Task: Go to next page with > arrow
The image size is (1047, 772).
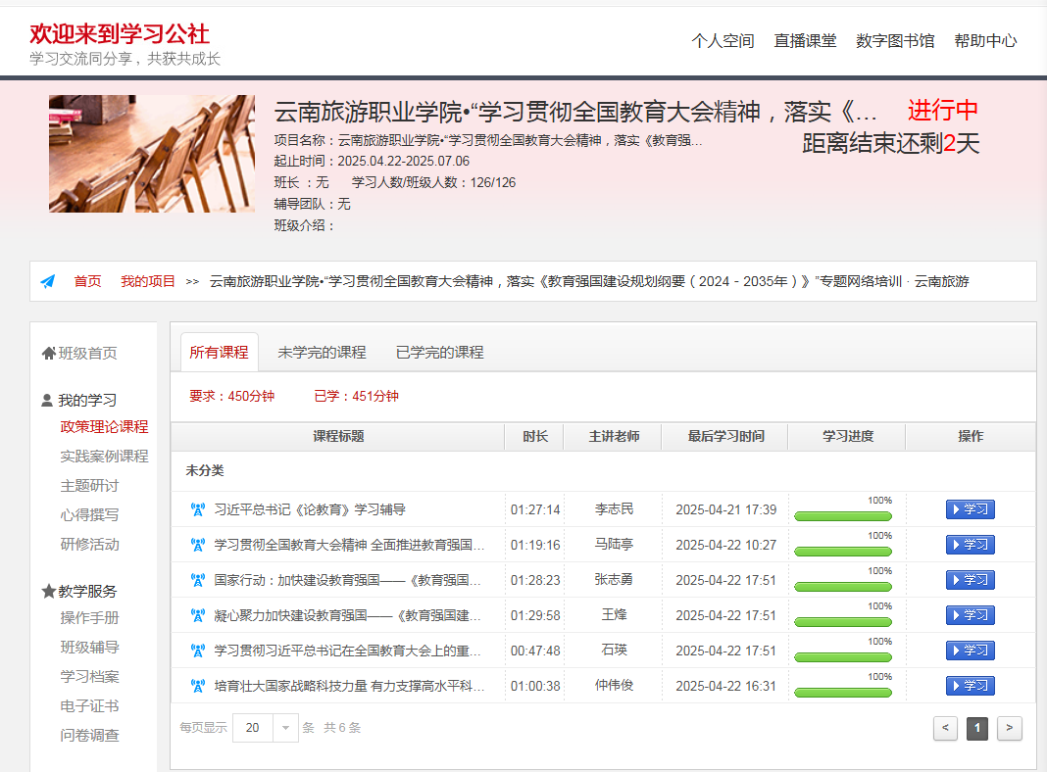Action: [1010, 728]
